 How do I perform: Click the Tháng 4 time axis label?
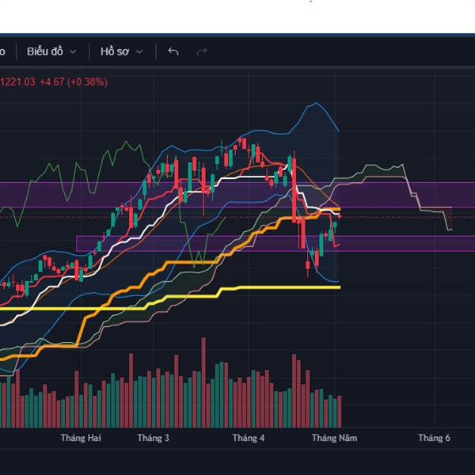click(x=248, y=438)
